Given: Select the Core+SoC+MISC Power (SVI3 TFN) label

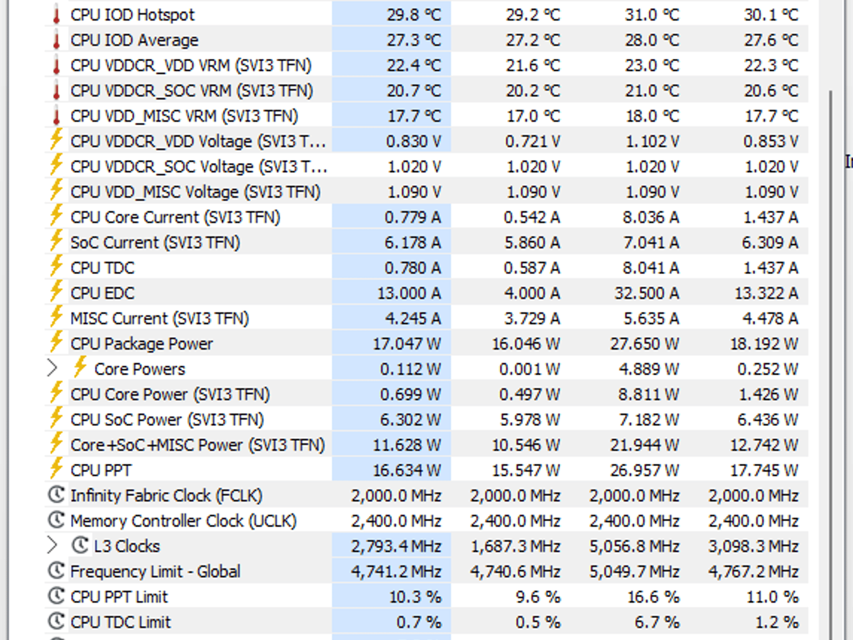Looking at the screenshot, I should click(x=198, y=445).
